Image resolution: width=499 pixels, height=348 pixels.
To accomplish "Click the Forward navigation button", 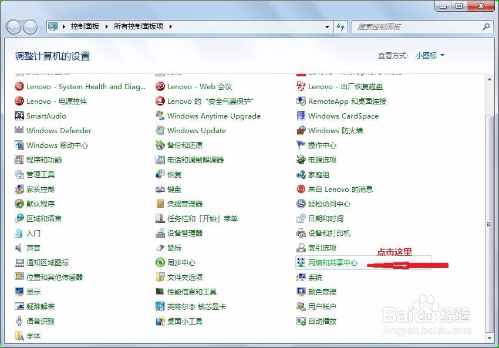I will (30, 28).
